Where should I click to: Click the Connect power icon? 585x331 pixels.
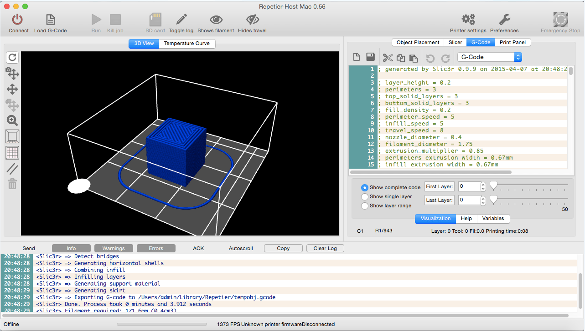tap(17, 20)
